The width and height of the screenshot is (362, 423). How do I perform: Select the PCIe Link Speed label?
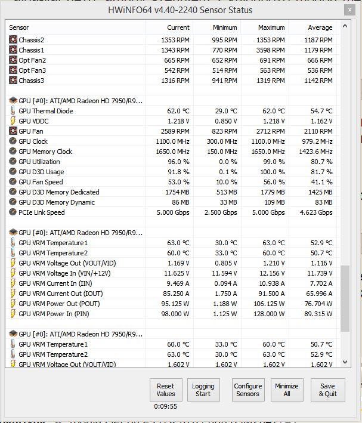click(42, 212)
